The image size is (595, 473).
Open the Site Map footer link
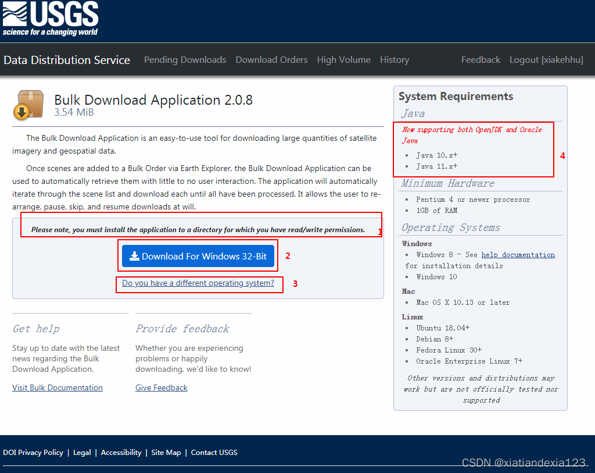click(166, 453)
